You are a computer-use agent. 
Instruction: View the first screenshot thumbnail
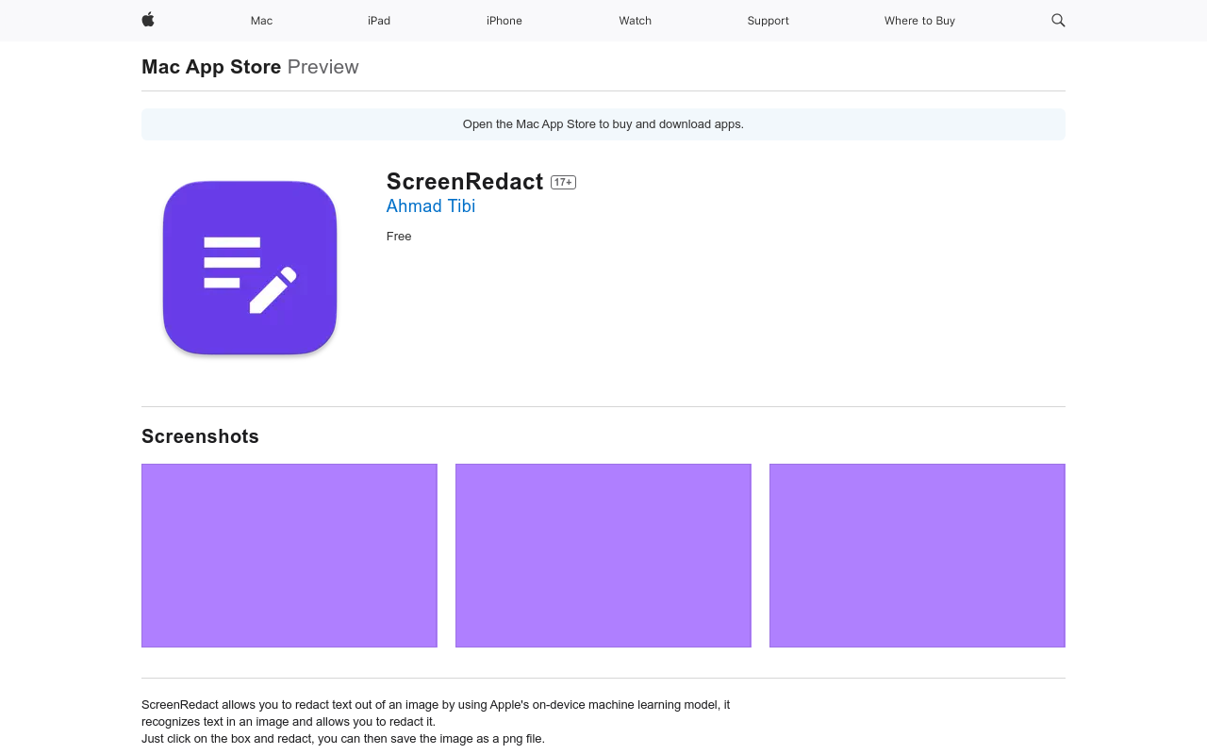point(289,555)
